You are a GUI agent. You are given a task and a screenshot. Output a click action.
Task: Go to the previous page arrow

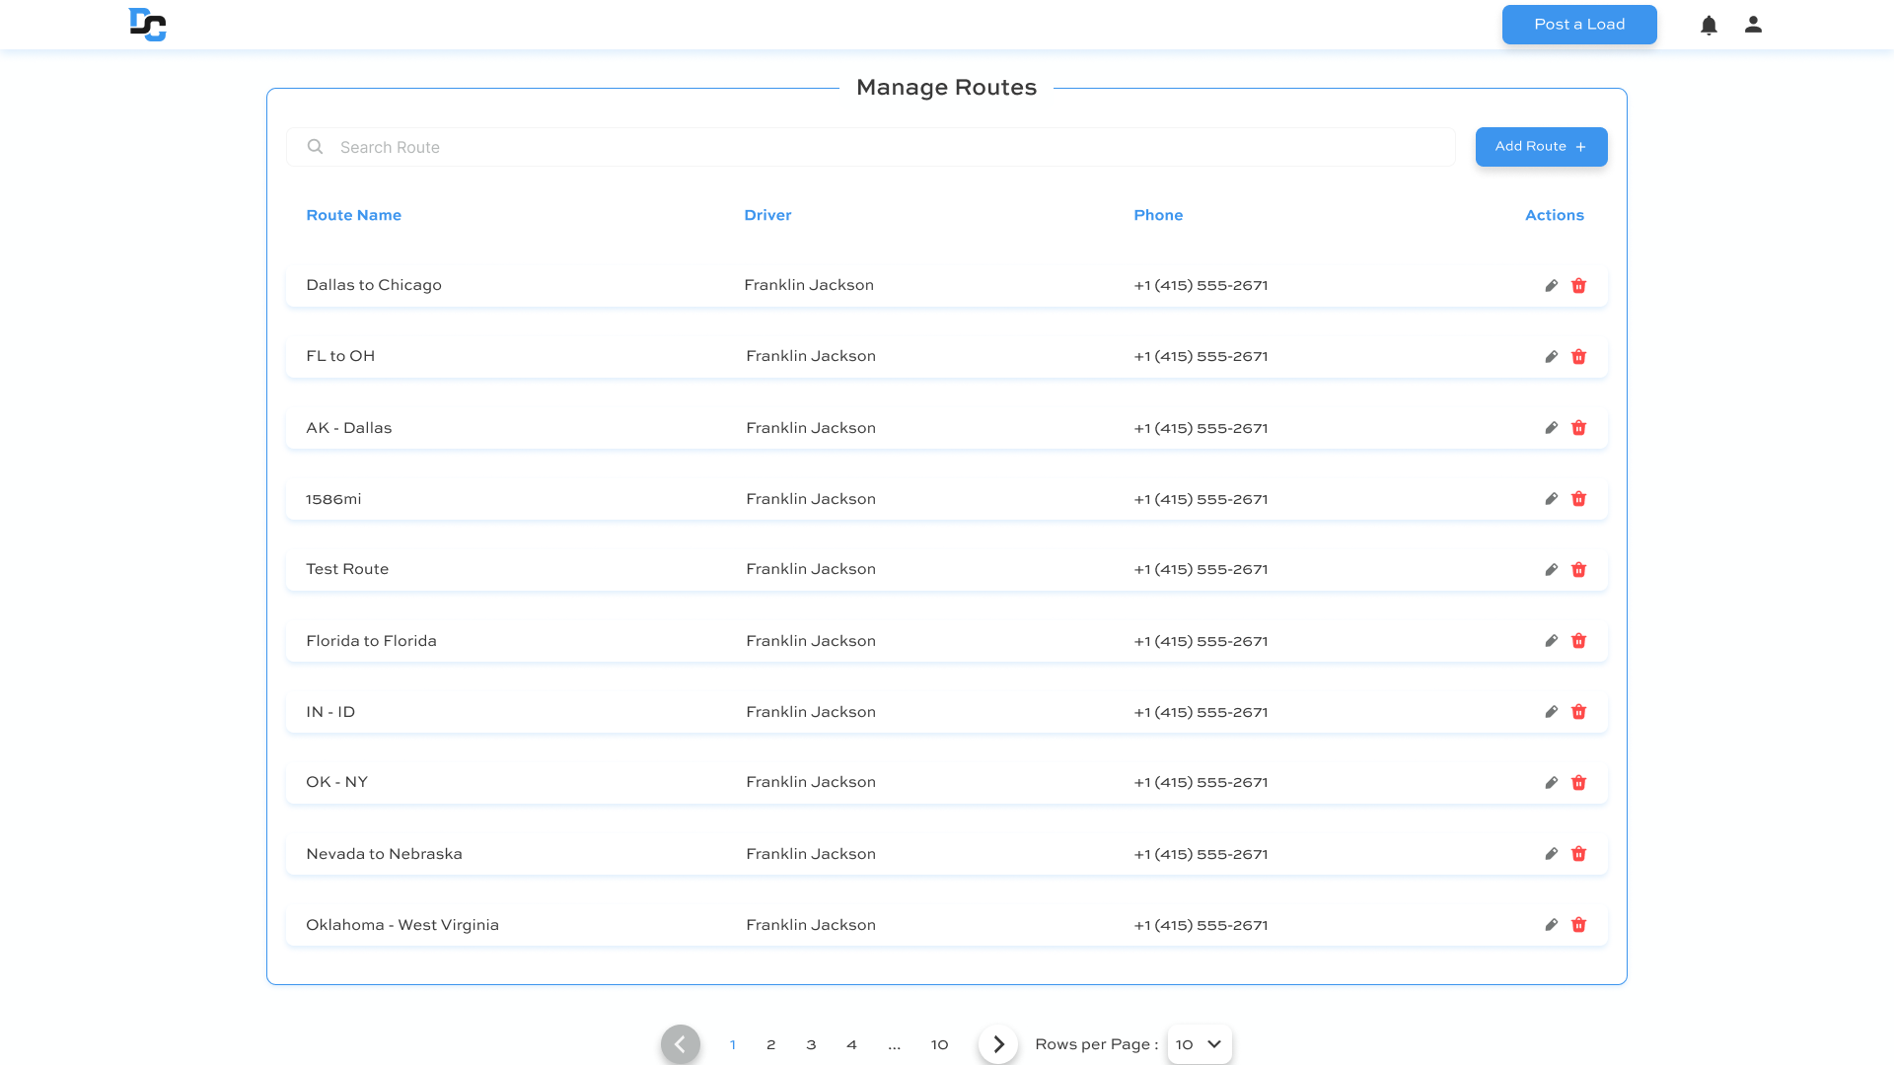point(681,1044)
